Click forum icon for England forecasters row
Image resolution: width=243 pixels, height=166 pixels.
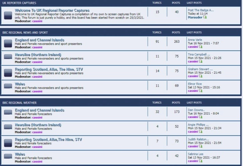coord(8,112)
